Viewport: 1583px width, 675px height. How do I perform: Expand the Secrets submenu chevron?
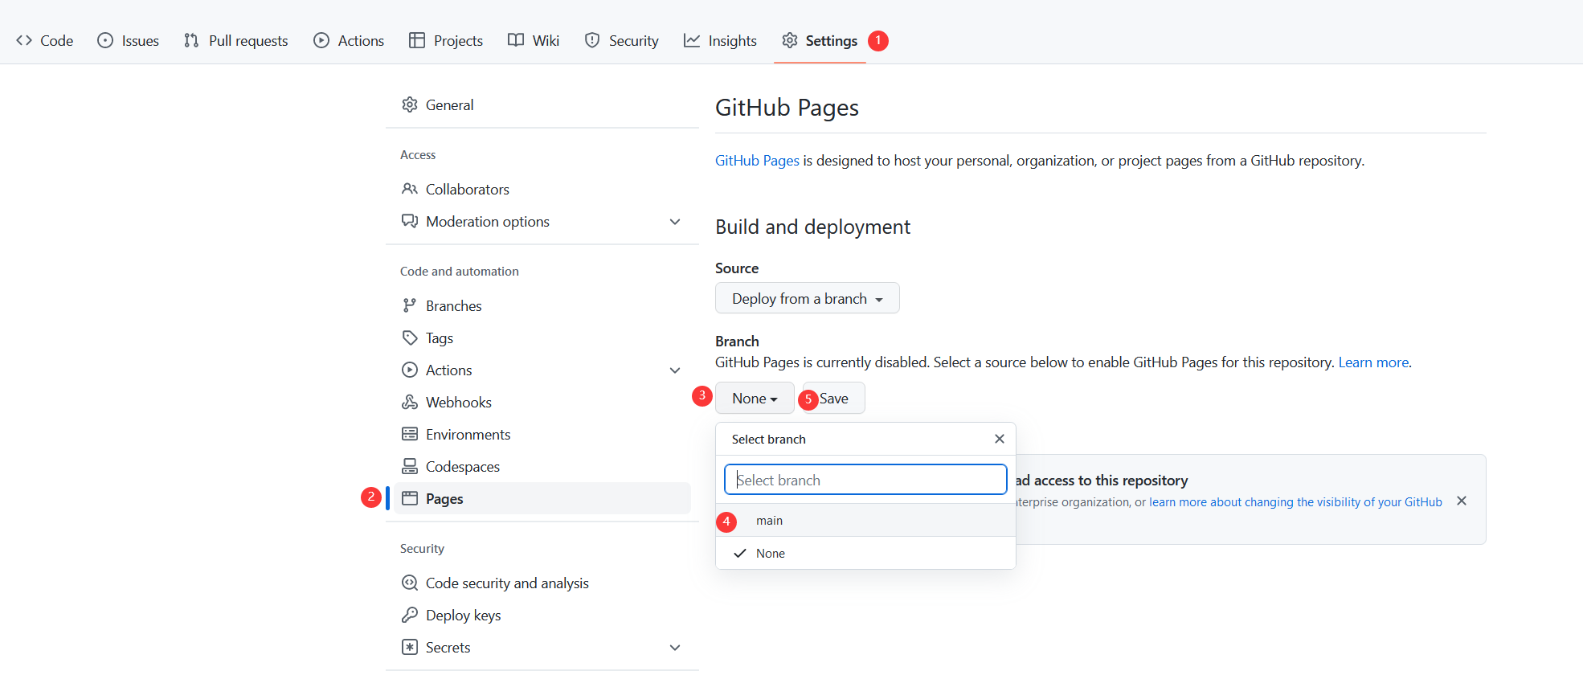point(675,648)
